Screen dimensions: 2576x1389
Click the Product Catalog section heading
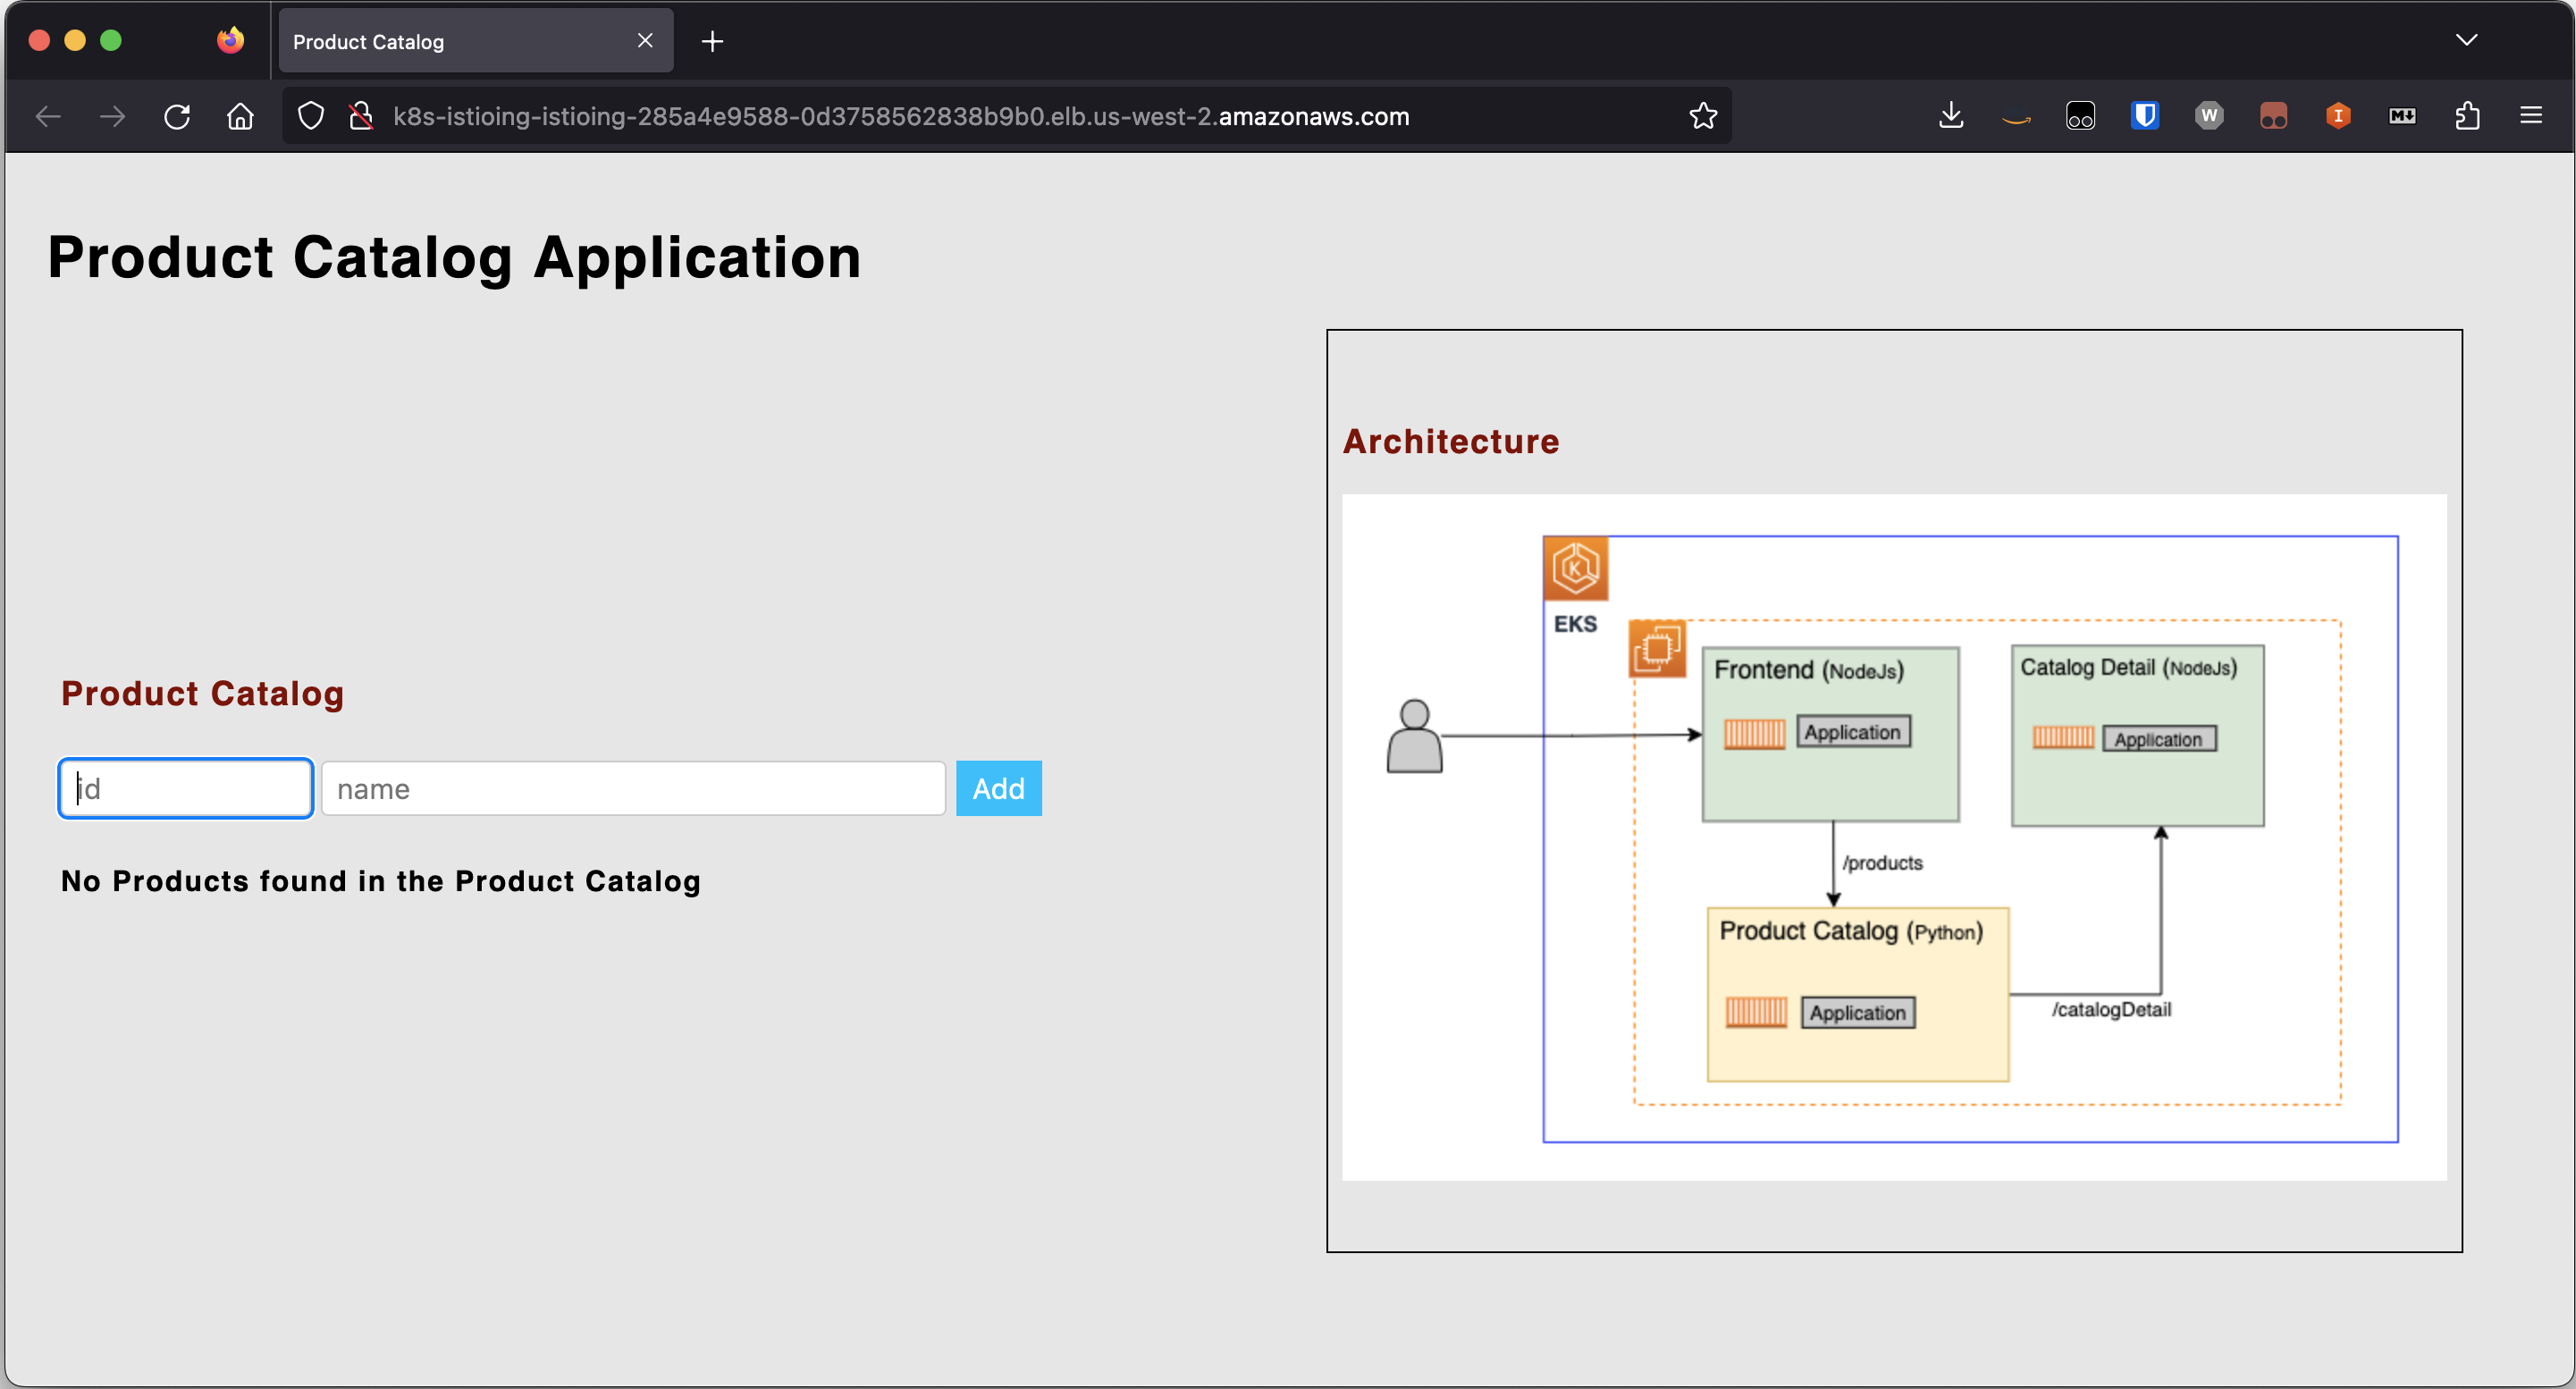point(202,694)
